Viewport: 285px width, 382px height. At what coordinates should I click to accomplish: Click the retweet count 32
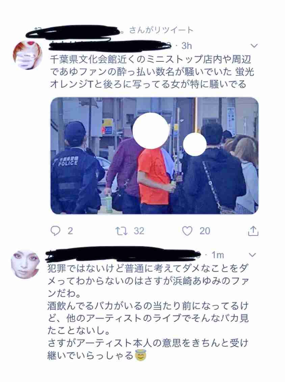click(139, 231)
